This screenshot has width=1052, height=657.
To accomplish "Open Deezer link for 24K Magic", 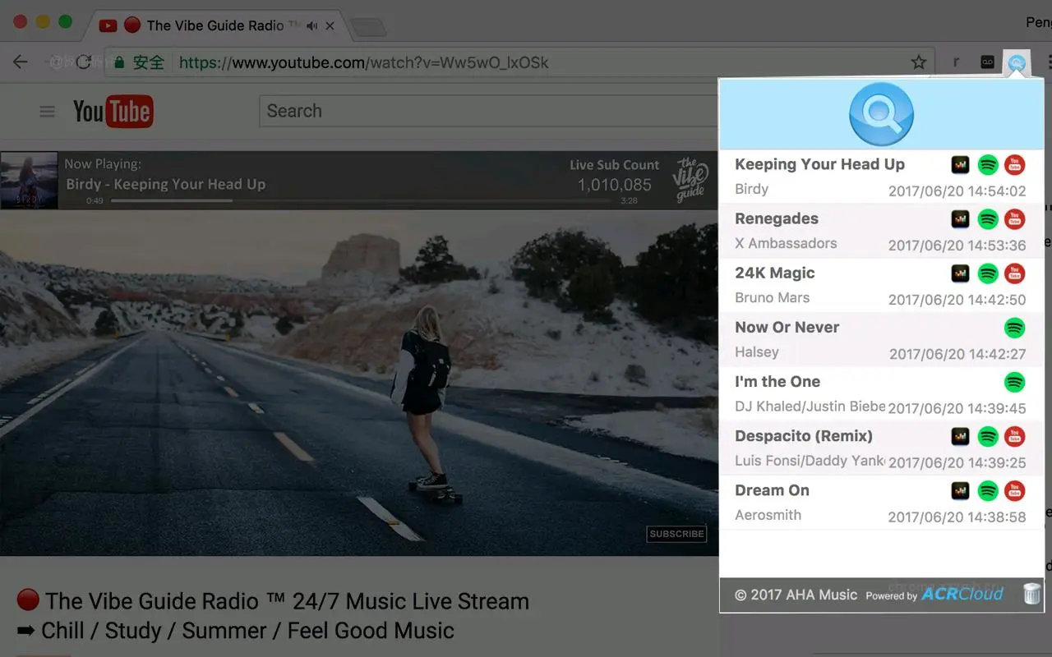I will [x=960, y=273].
